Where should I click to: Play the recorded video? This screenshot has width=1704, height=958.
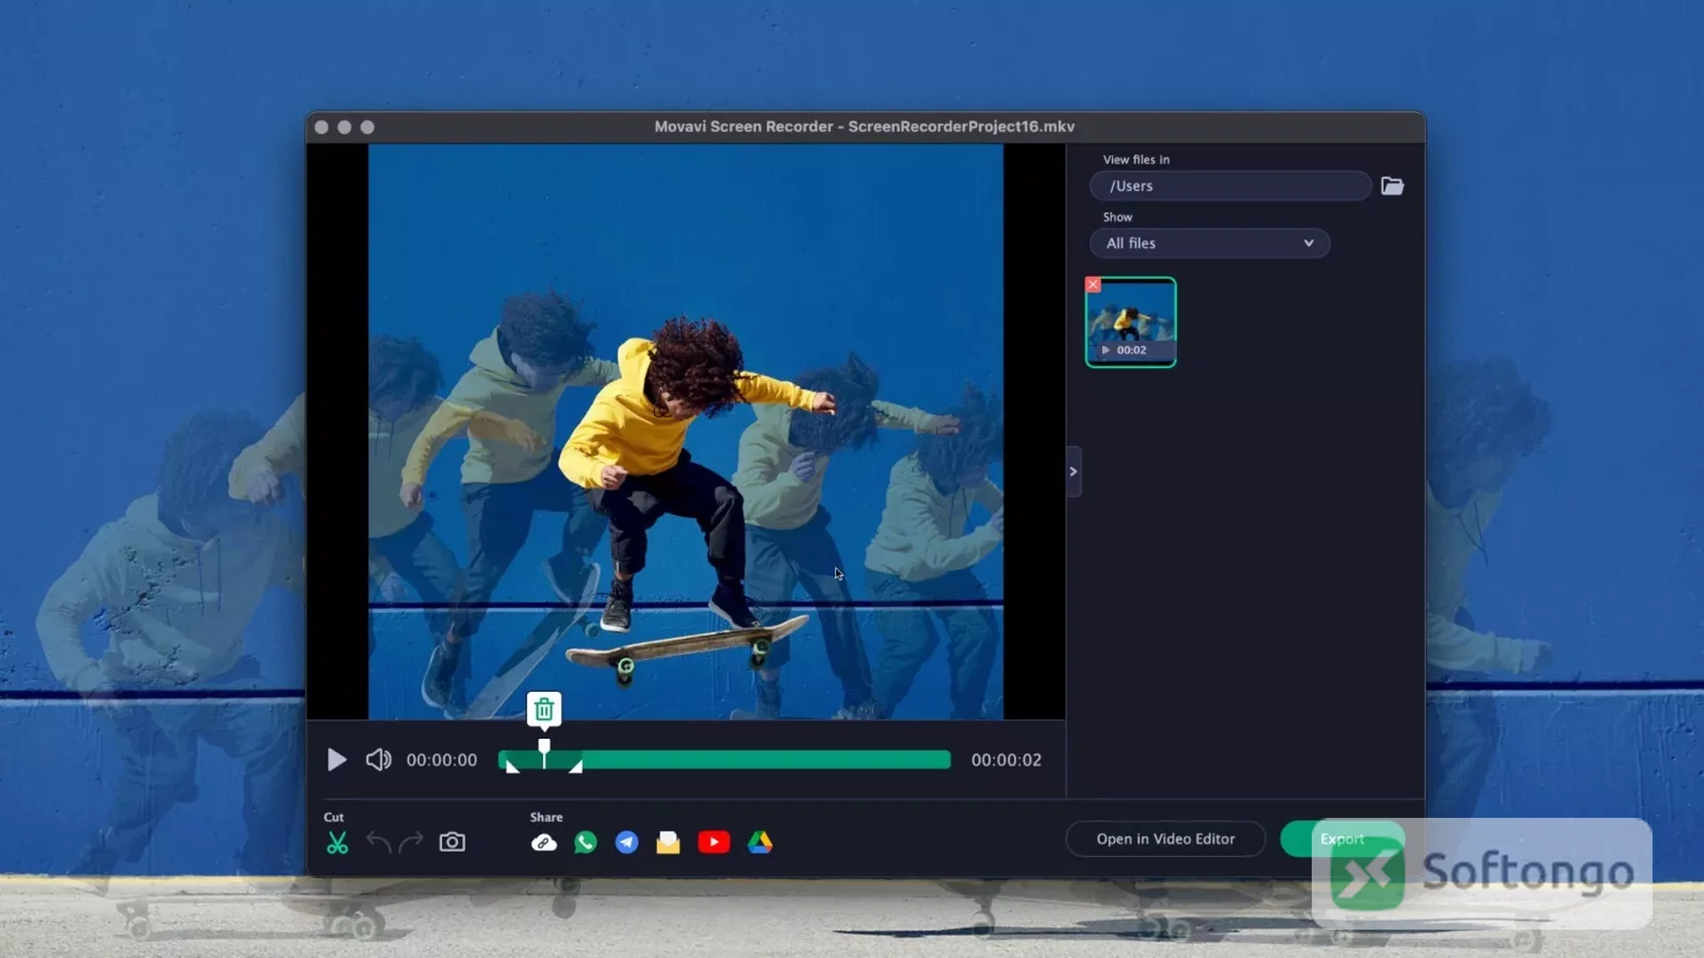pos(336,760)
